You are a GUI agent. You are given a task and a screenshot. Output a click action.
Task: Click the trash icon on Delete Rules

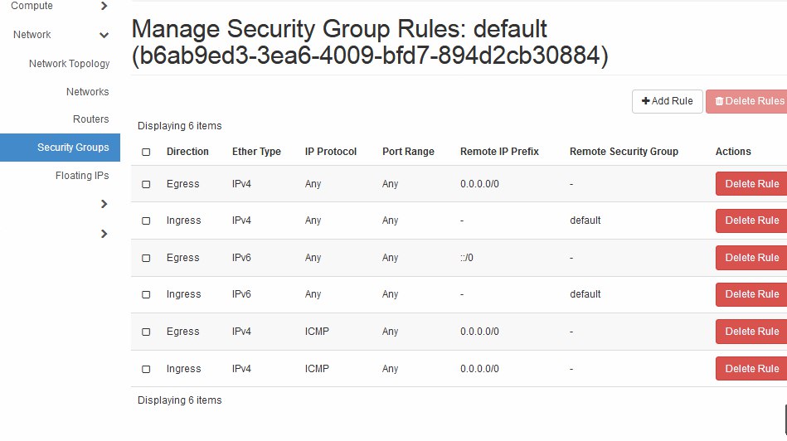click(719, 101)
